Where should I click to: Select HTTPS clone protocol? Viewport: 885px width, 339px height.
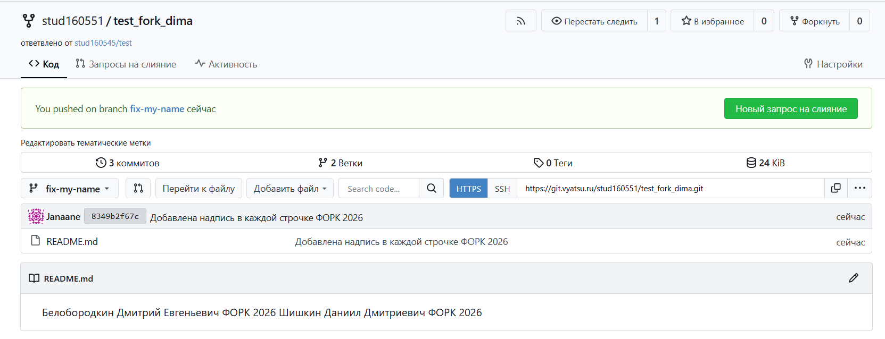468,189
